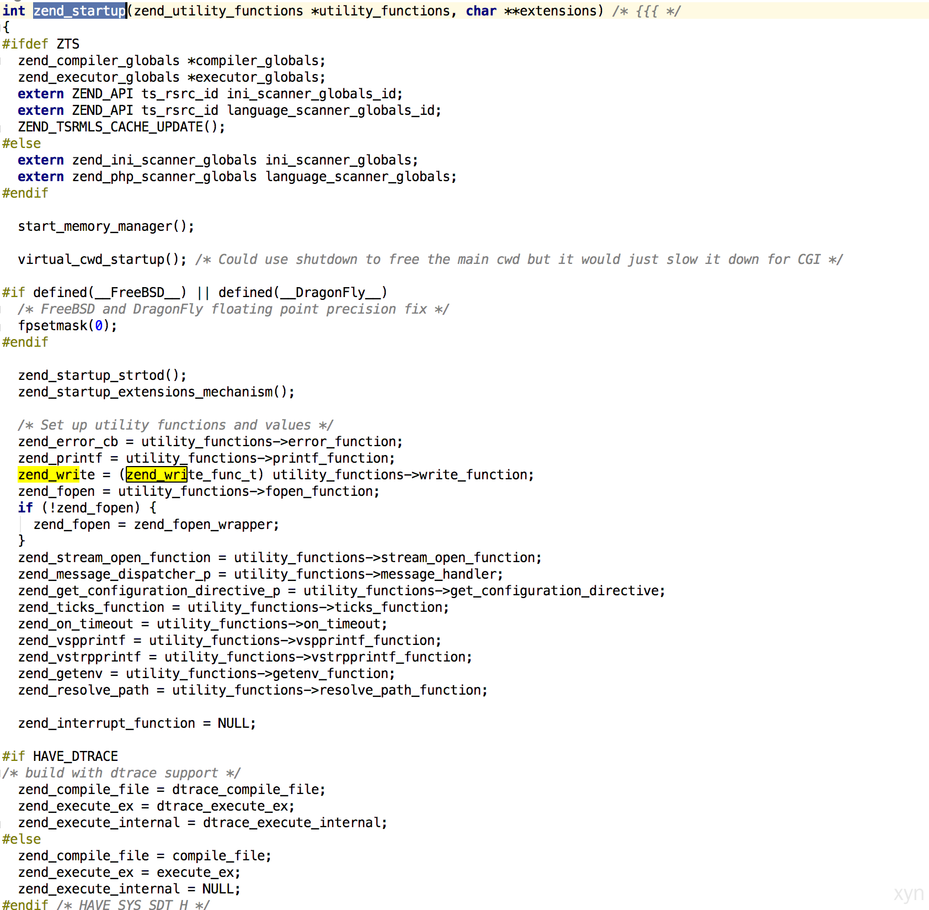Click 'zend_ini_scanner_globals' type name

(x=164, y=160)
